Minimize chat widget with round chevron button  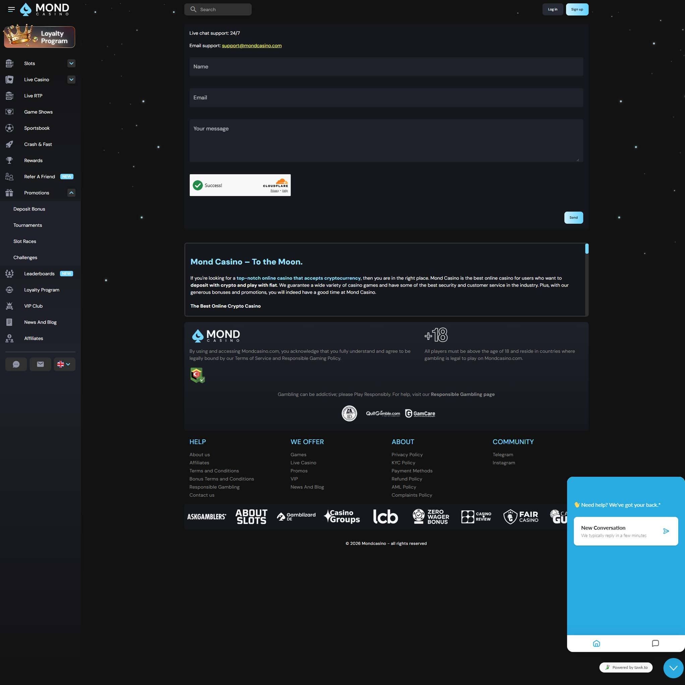673,668
